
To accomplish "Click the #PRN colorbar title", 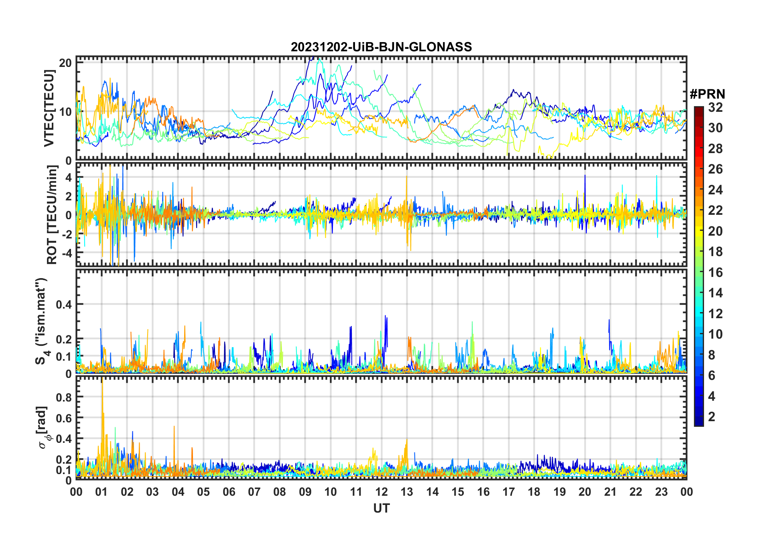I will [x=707, y=94].
